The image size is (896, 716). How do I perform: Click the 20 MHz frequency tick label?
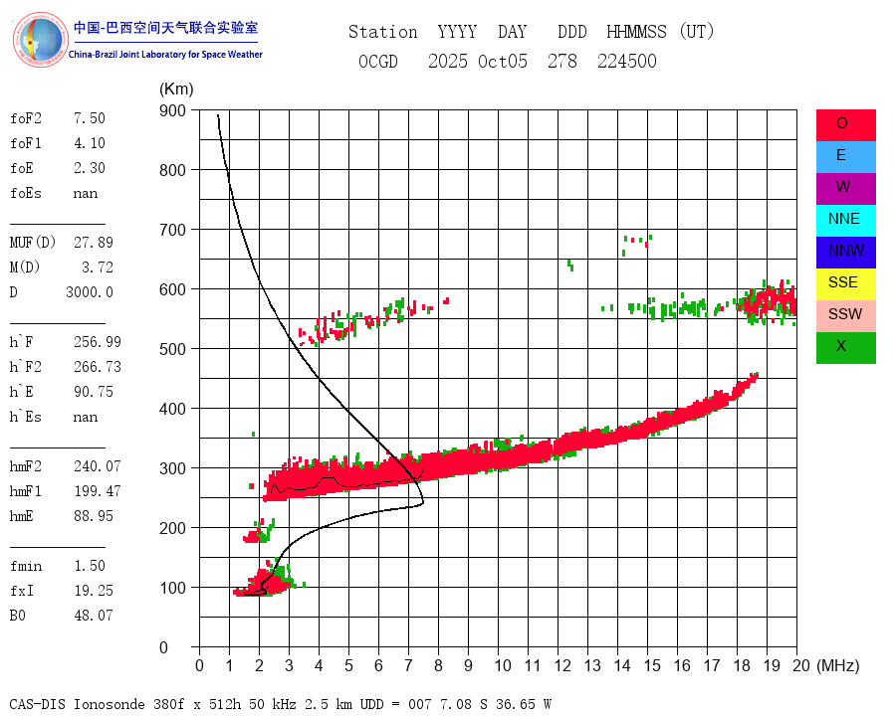(801, 665)
